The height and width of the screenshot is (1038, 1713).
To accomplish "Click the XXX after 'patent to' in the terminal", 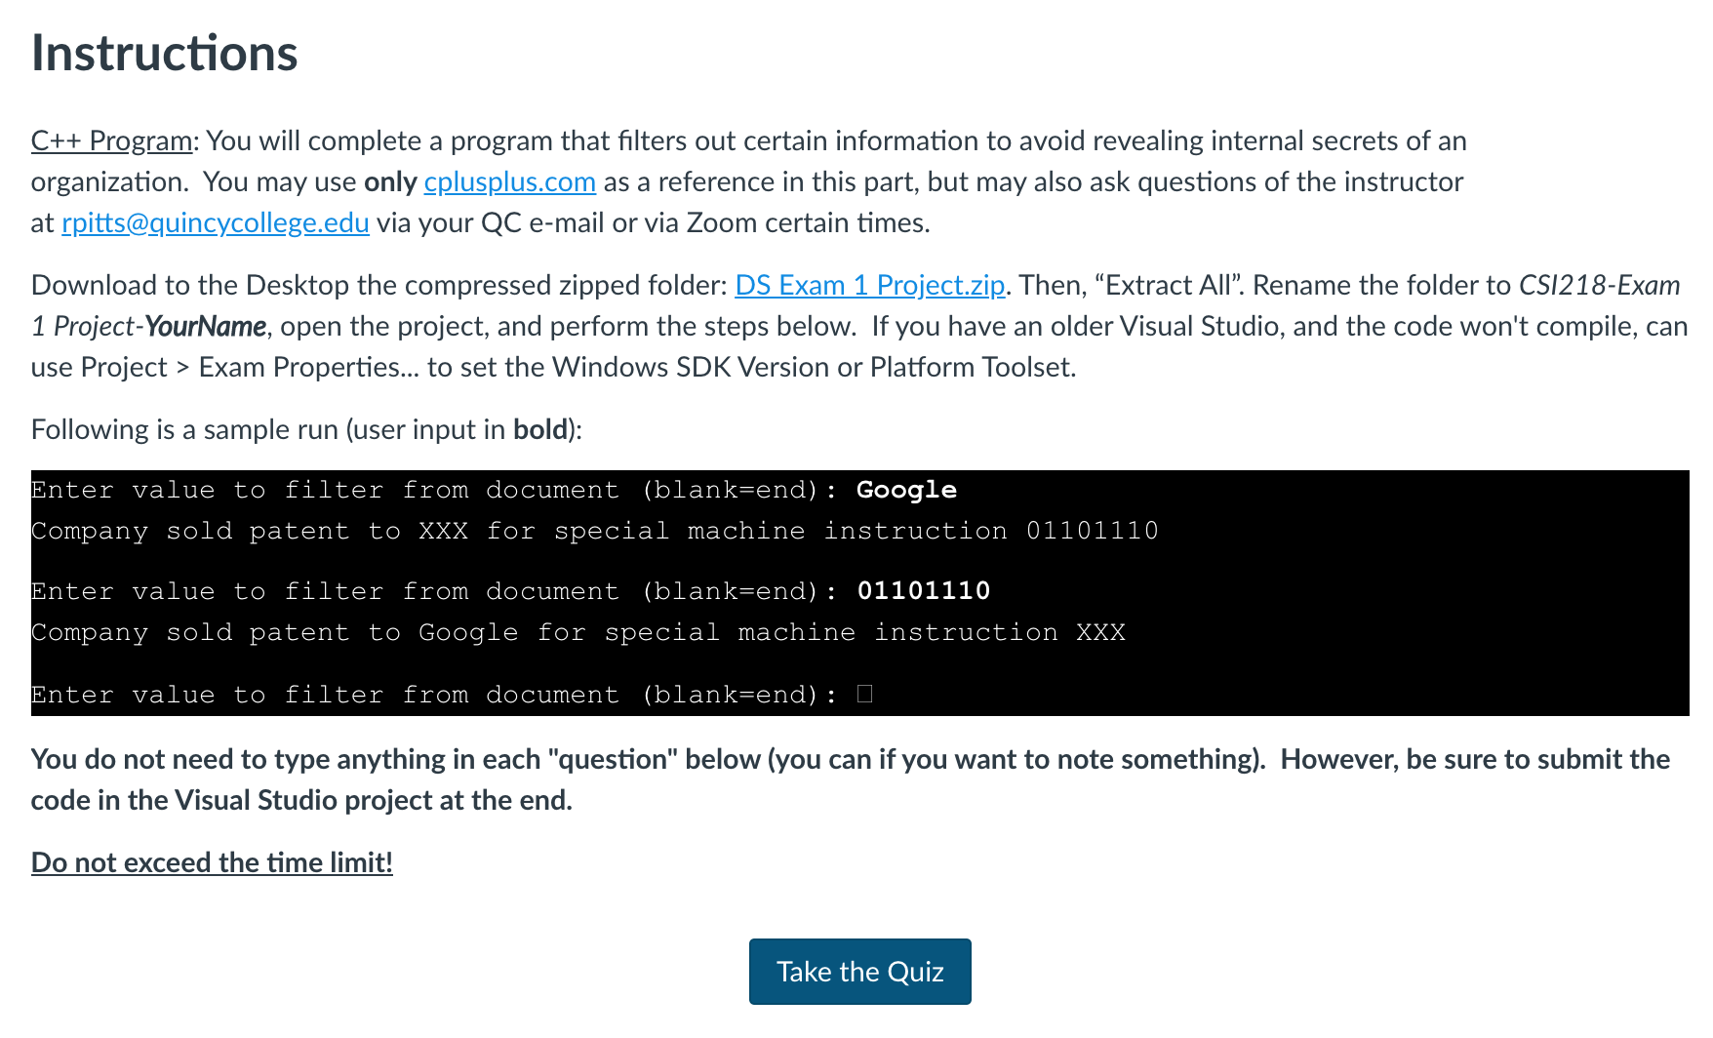I will [x=444, y=532].
